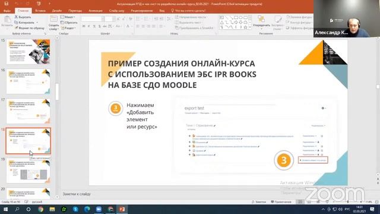Click the PowerPoint icon on the taskbar
The height and width of the screenshot is (214, 380).
(x=122, y=209)
